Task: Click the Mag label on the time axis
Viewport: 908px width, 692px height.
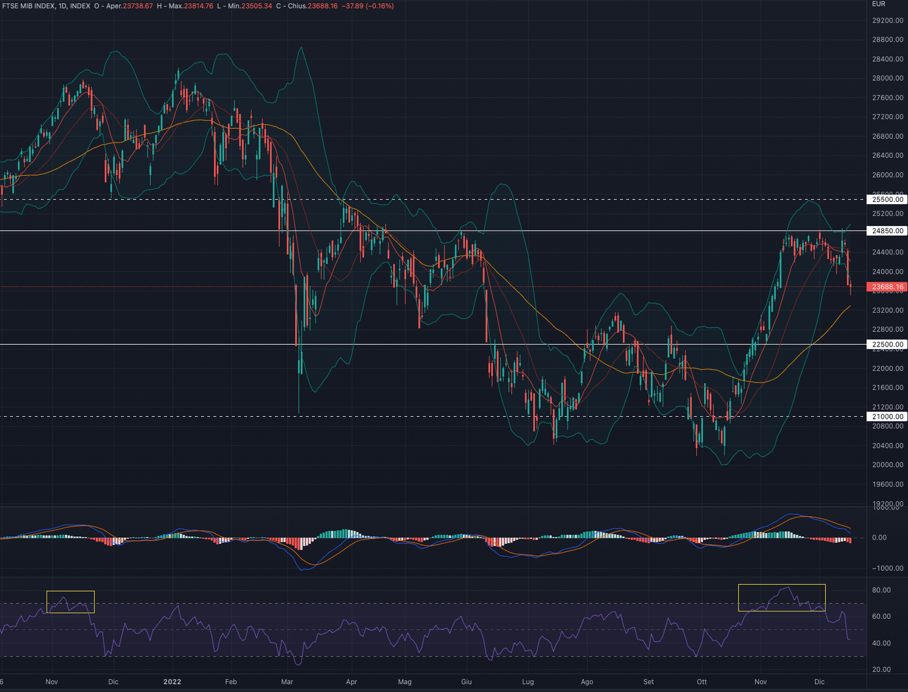Action: (x=404, y=682)
